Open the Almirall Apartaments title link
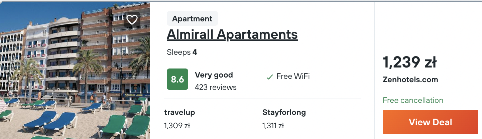Viewport: 482px width, 139px height. (x=232, y=34)
